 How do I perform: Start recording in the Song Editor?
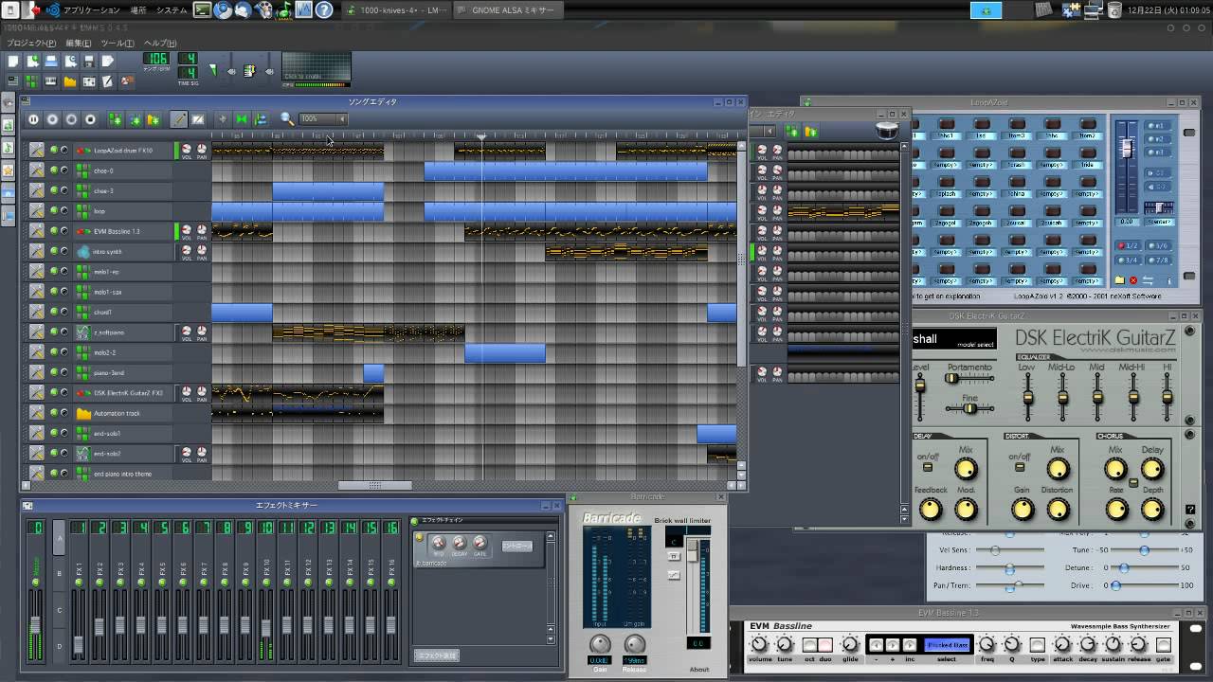coord(53,119)
